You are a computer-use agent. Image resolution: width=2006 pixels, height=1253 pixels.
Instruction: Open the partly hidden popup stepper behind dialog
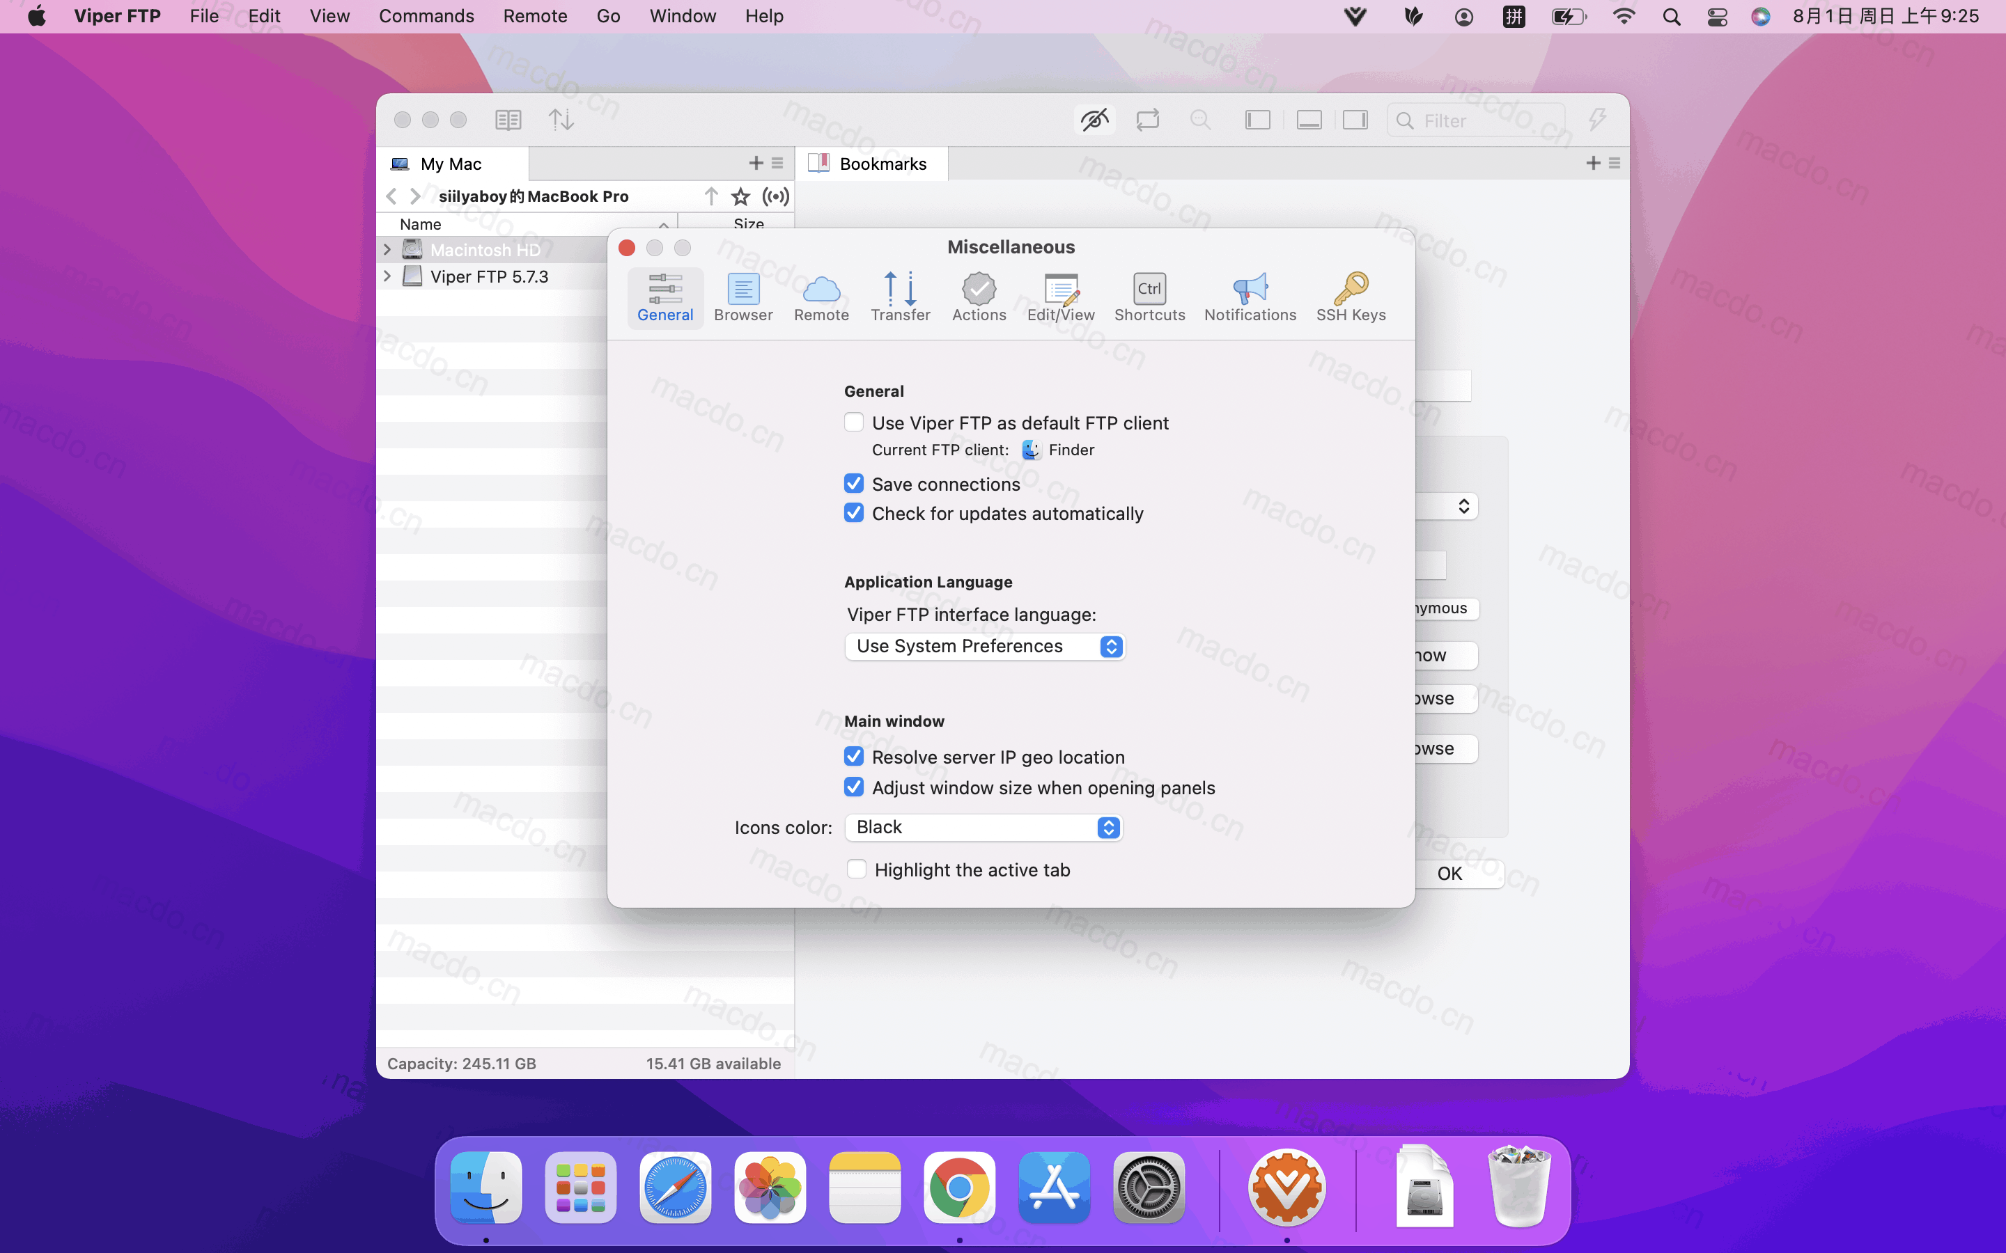(x=1463, y=506)
